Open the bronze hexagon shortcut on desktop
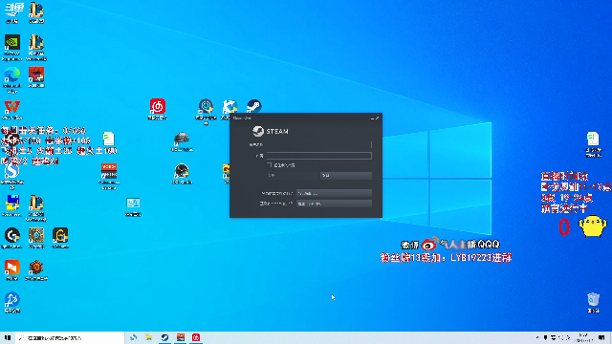Viewport: 612px width, 344px height. click(x=36, y=270)
